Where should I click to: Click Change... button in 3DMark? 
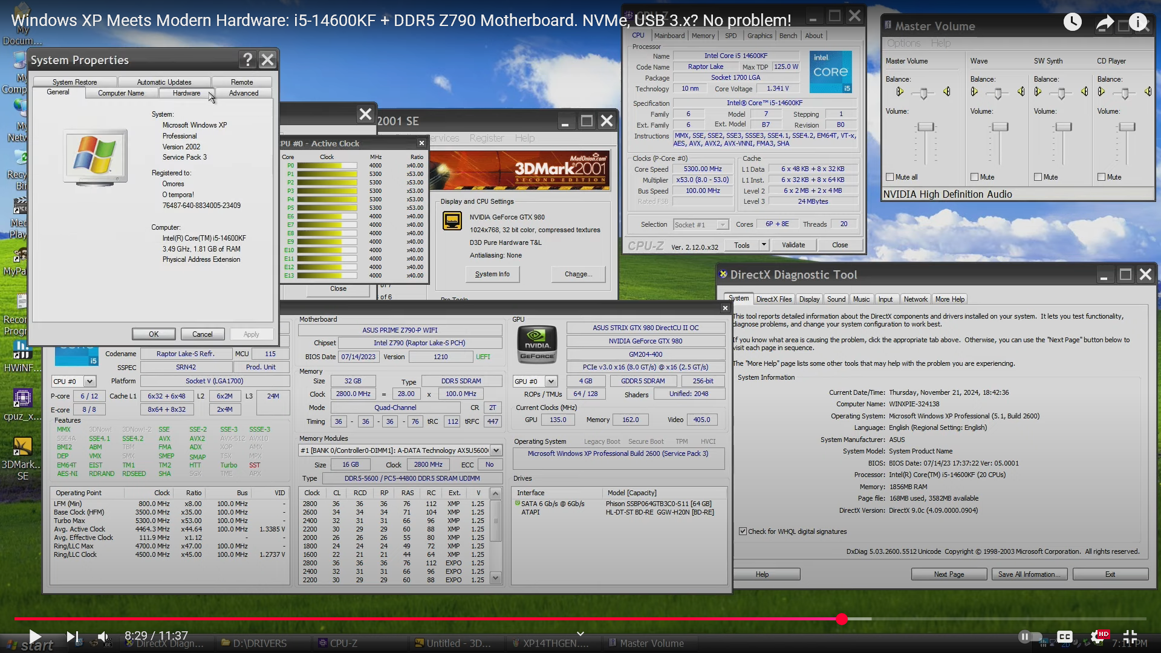click(x=578, y=274)
